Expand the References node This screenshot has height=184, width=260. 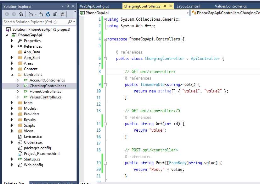point(12,46)
